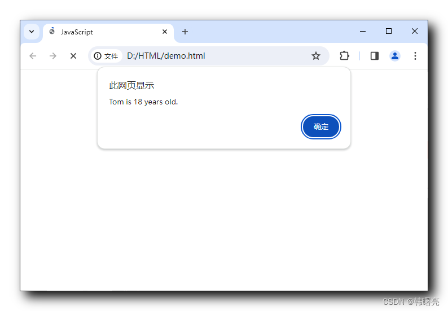Go forward using the forward arrow
This screenshot has height=311, width=448.
pyautogui.click(x=53, y=56)
